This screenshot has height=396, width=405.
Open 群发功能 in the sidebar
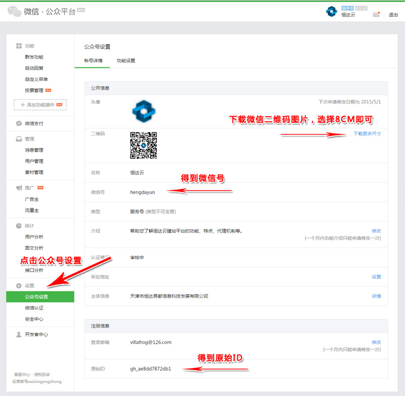[34, 57]
